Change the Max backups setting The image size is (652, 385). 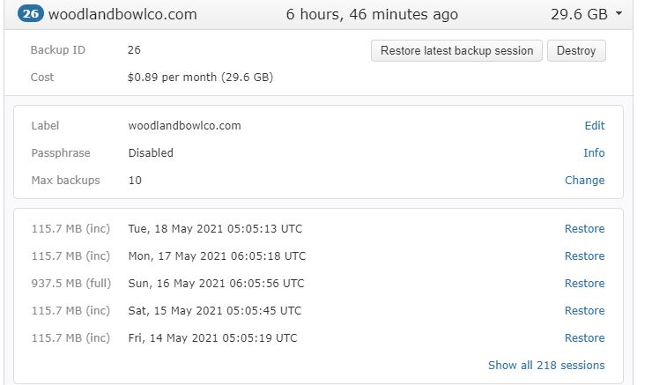coord(584,181)
